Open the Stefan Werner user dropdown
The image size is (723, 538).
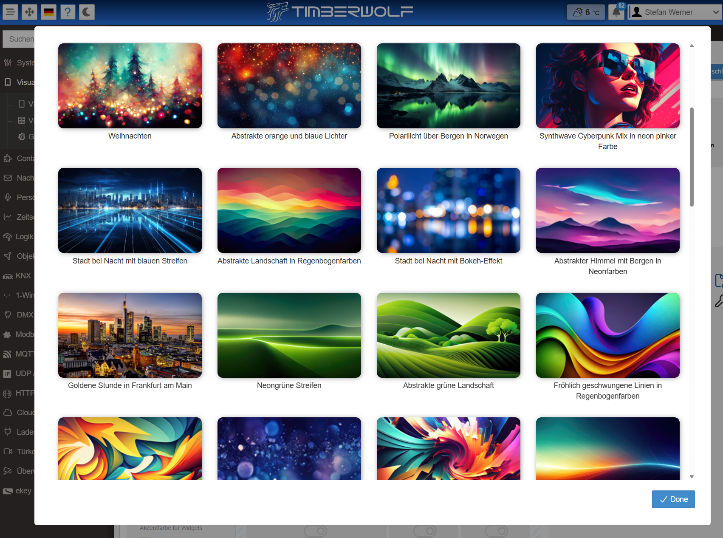[x=675, y=12]
